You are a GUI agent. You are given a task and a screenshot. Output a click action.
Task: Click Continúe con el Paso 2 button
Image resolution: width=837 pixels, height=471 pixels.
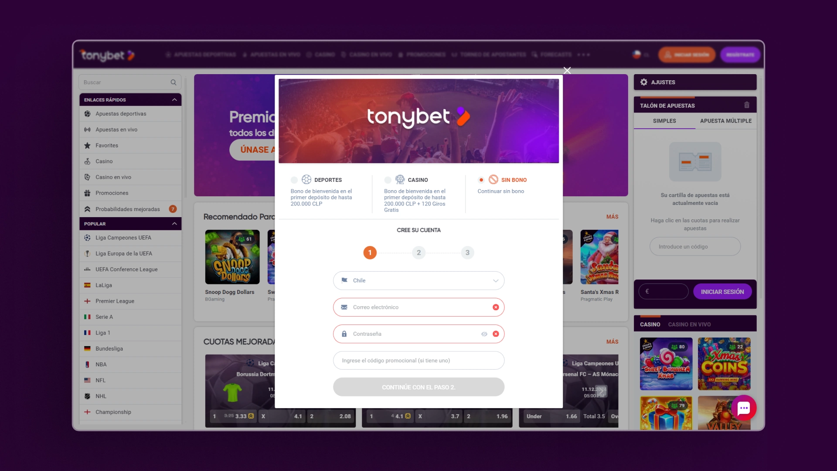(418, 386)
